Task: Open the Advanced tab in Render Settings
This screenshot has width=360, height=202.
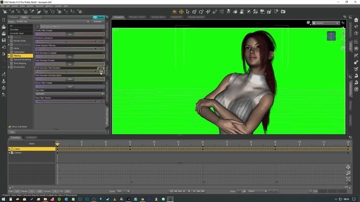Action: point(37,17)
